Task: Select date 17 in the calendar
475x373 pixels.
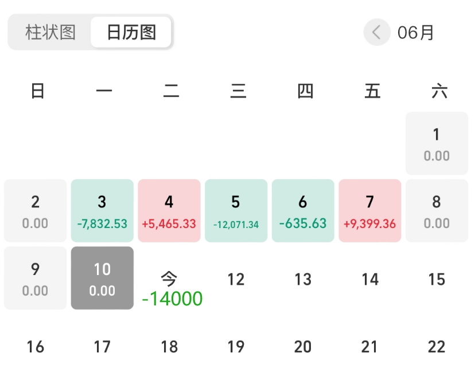Action: 102,347
